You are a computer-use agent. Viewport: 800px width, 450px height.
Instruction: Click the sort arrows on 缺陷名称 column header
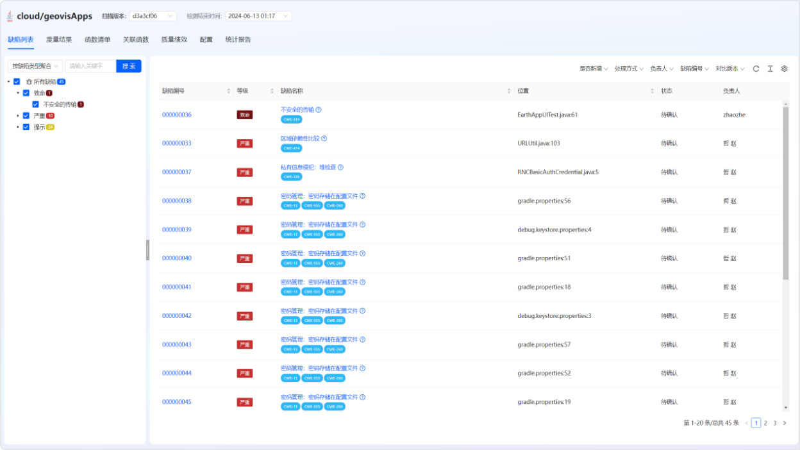tap(509, 91)
